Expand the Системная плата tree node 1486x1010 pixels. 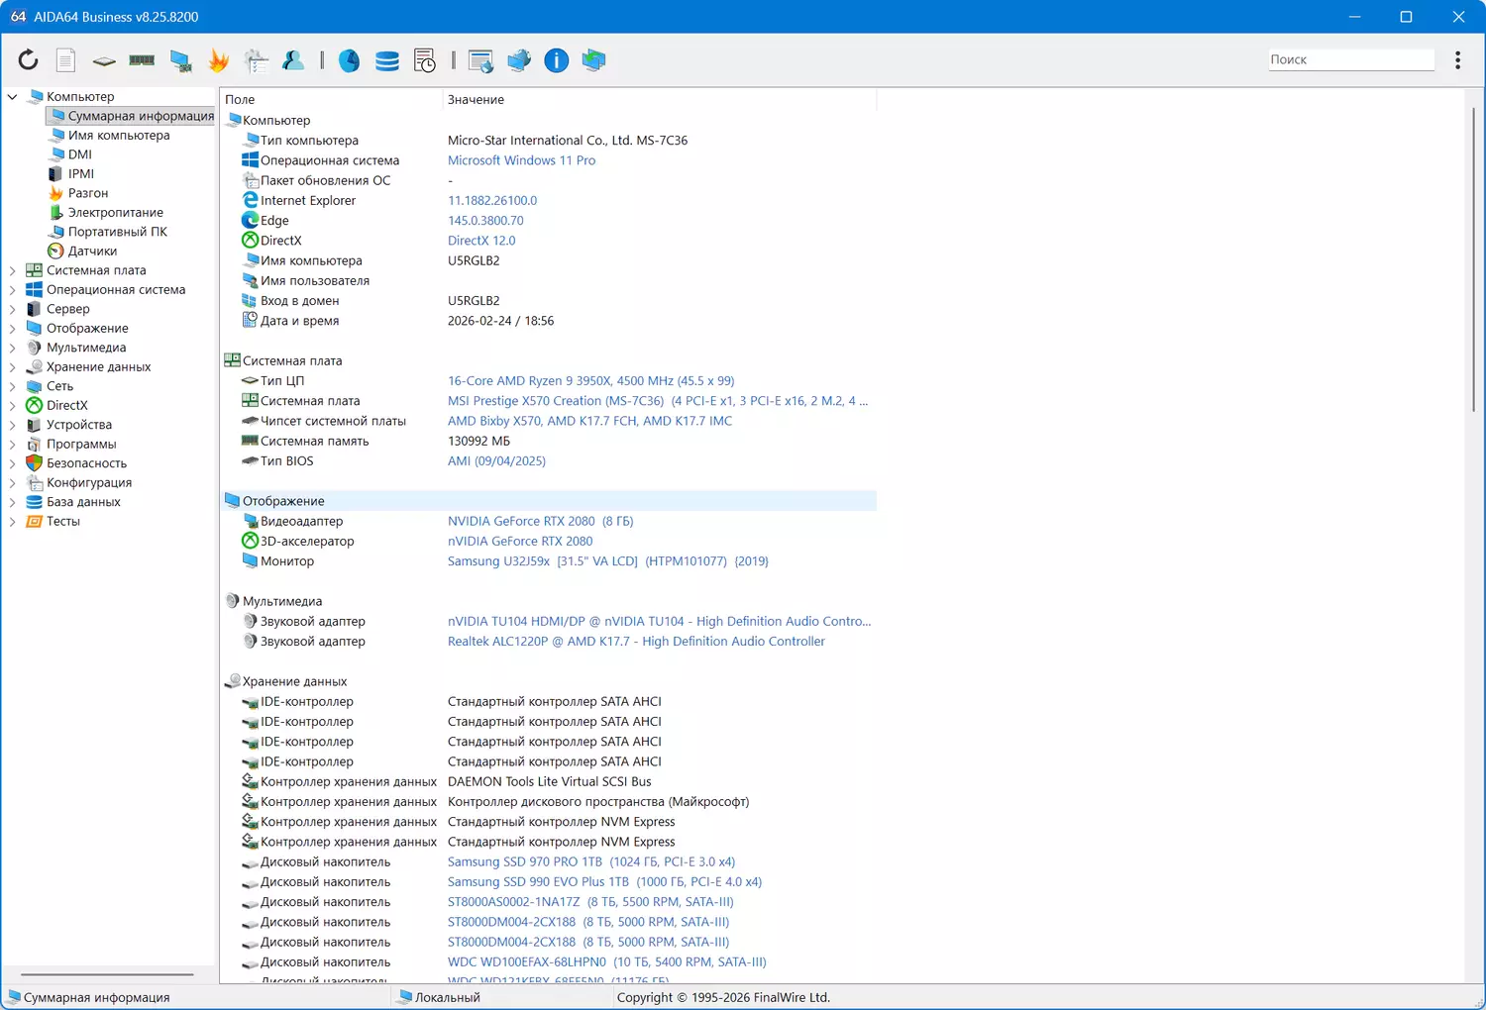click(13, 270)
